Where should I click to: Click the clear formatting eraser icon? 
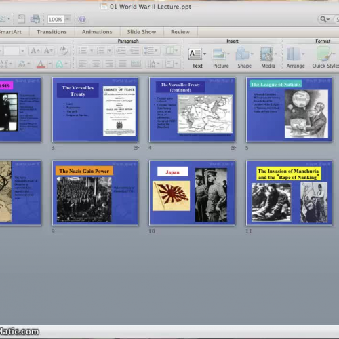[x=64, y=51]
